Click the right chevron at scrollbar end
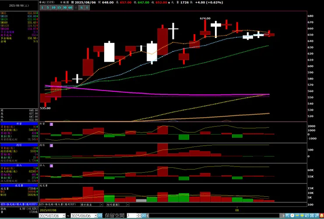This screenshot has height=219, width=324. click(x=284, y=216)
